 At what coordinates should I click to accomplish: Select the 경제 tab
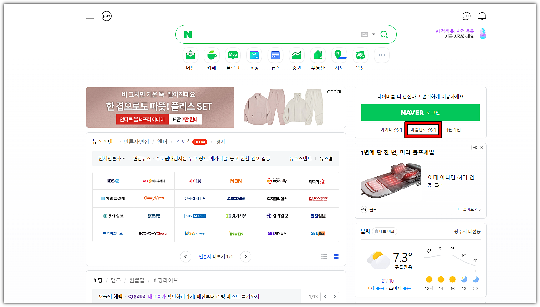point(221,142)
